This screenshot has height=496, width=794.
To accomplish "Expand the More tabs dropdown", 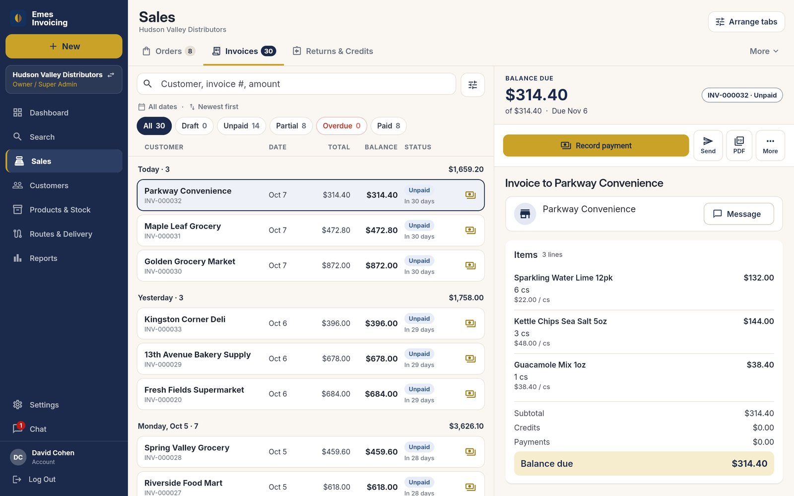I will coord(764,51).
